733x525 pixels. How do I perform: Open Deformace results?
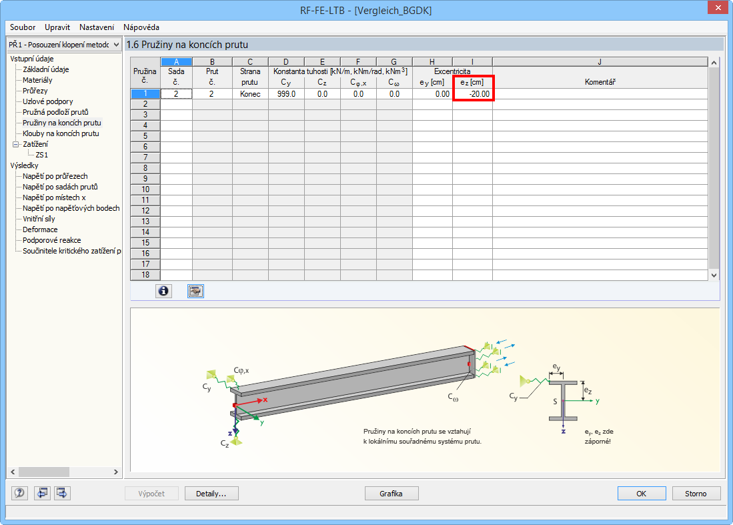pos(40,229)
